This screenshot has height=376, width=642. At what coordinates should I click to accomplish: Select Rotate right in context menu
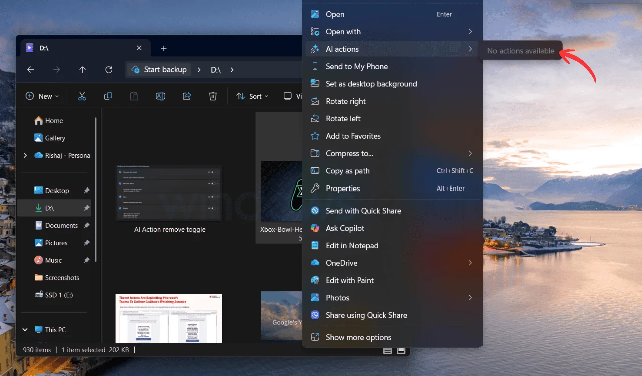pyautogui.click(x=346, y=101)
